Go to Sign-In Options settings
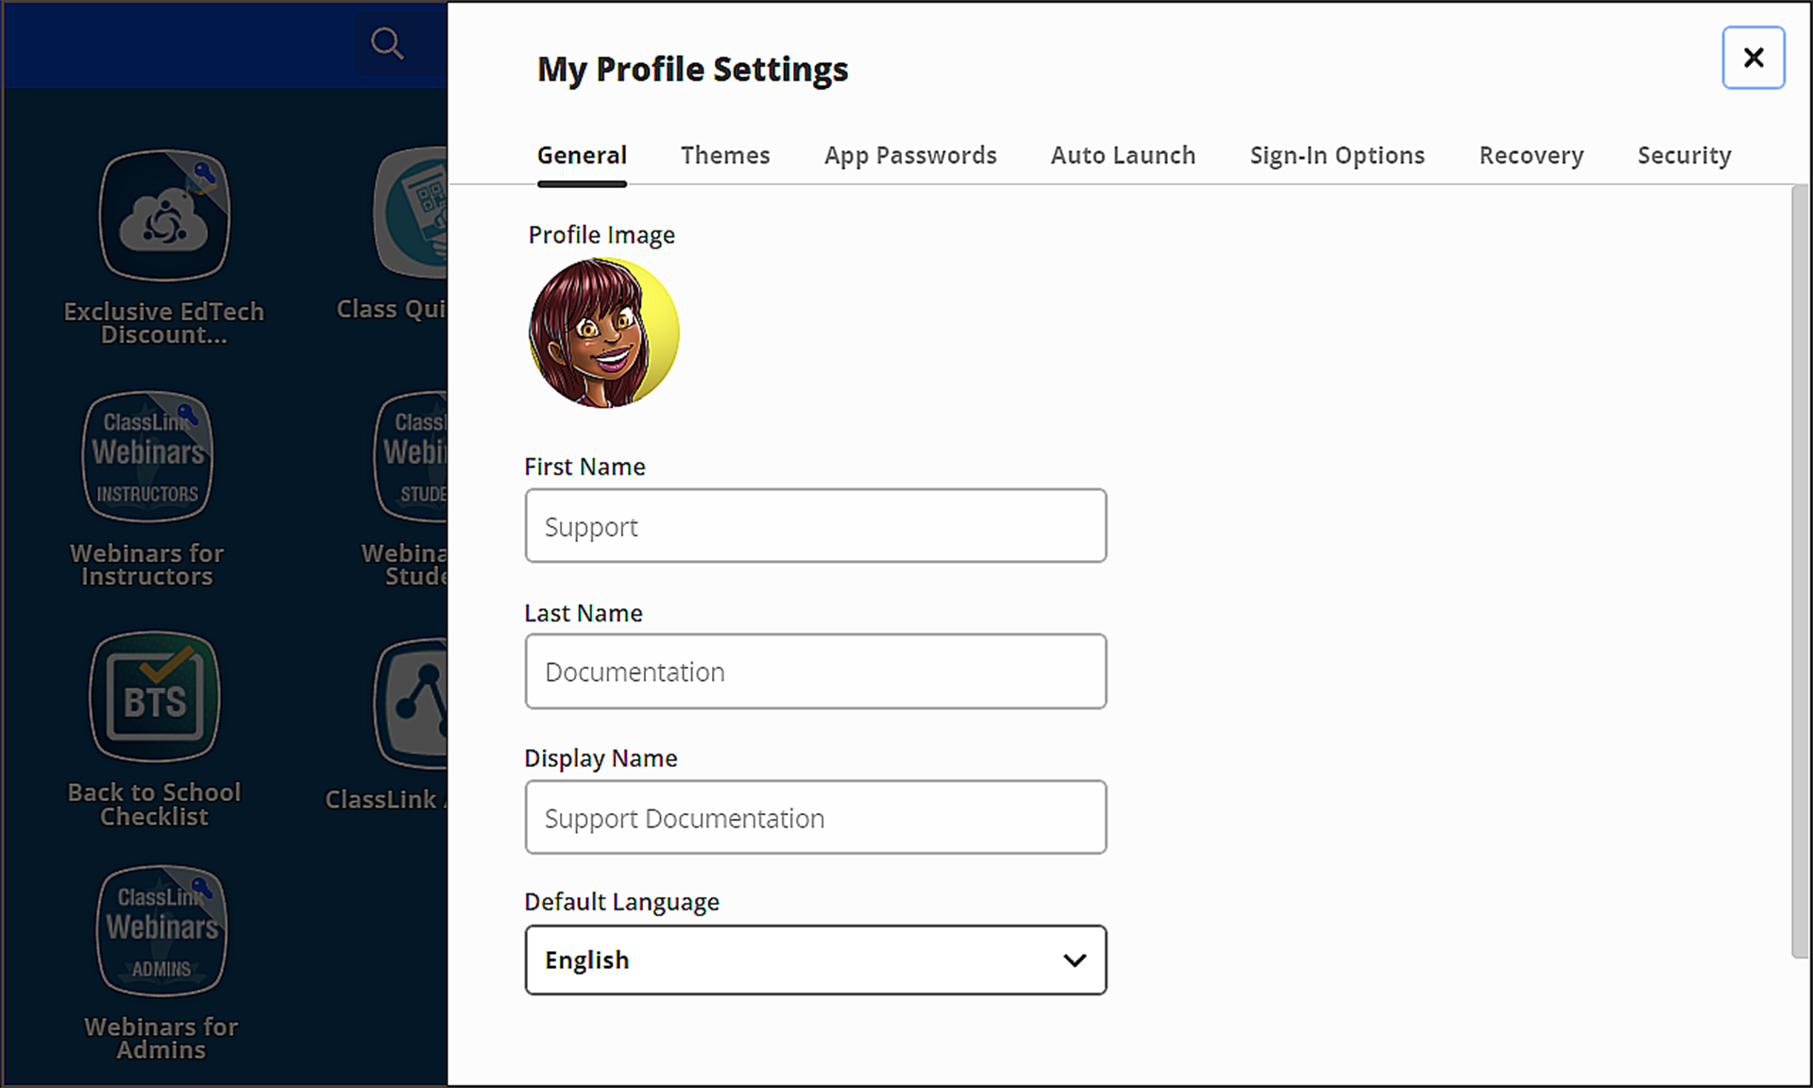Viewport: 1813px width, 1088px height. coord(1337,155)
